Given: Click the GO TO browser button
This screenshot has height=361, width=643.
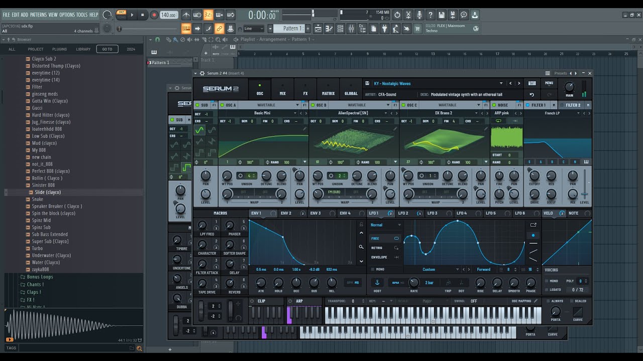Looking at the screenshot, I should (x=108, y=49).
